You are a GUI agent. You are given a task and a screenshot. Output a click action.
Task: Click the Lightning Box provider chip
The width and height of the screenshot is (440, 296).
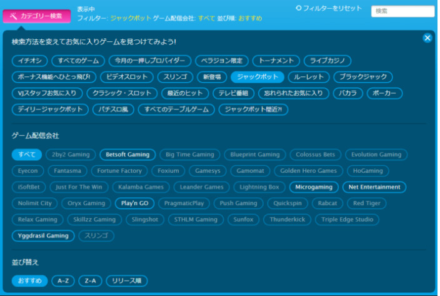coord(259,187)
